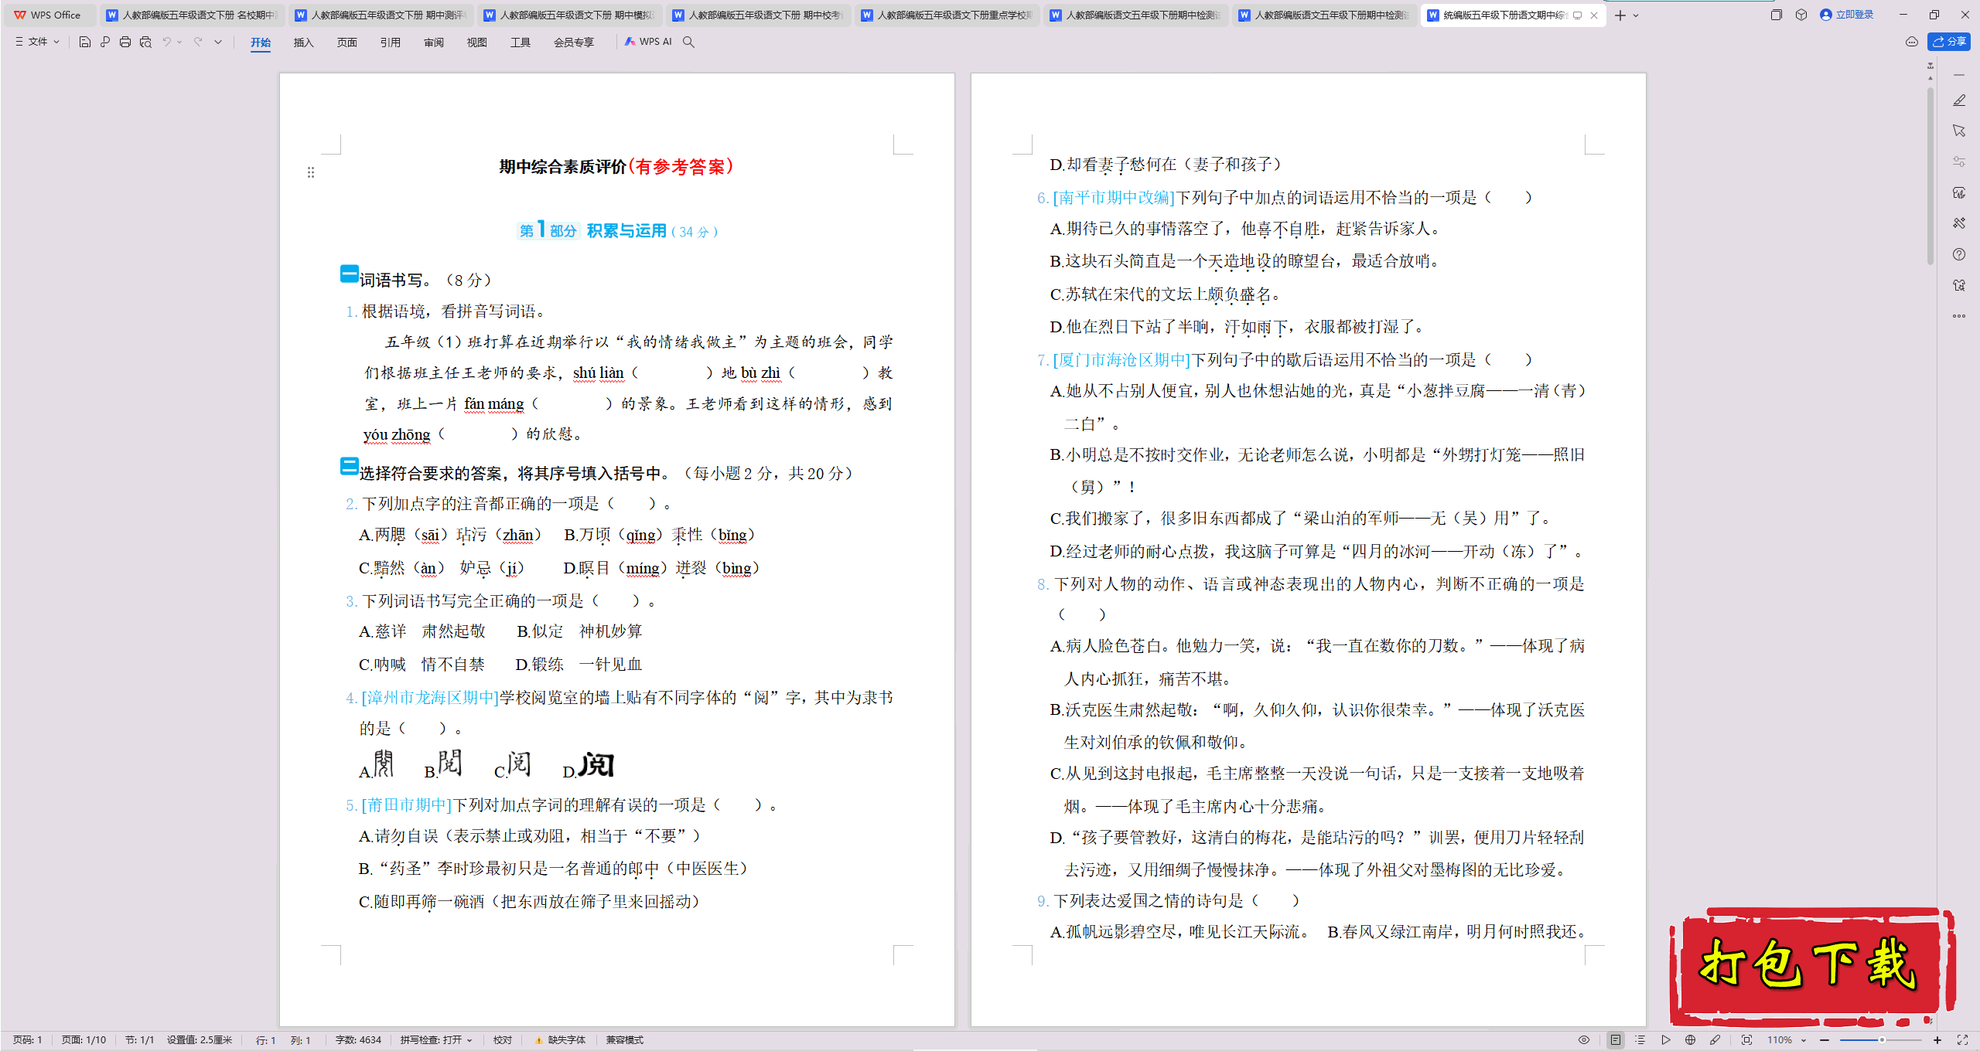Image resolution: width=1980 pixels, height=1051 pixels.
Task: Switch to web layout globe icon
Action: [x=1691, y=1040]
